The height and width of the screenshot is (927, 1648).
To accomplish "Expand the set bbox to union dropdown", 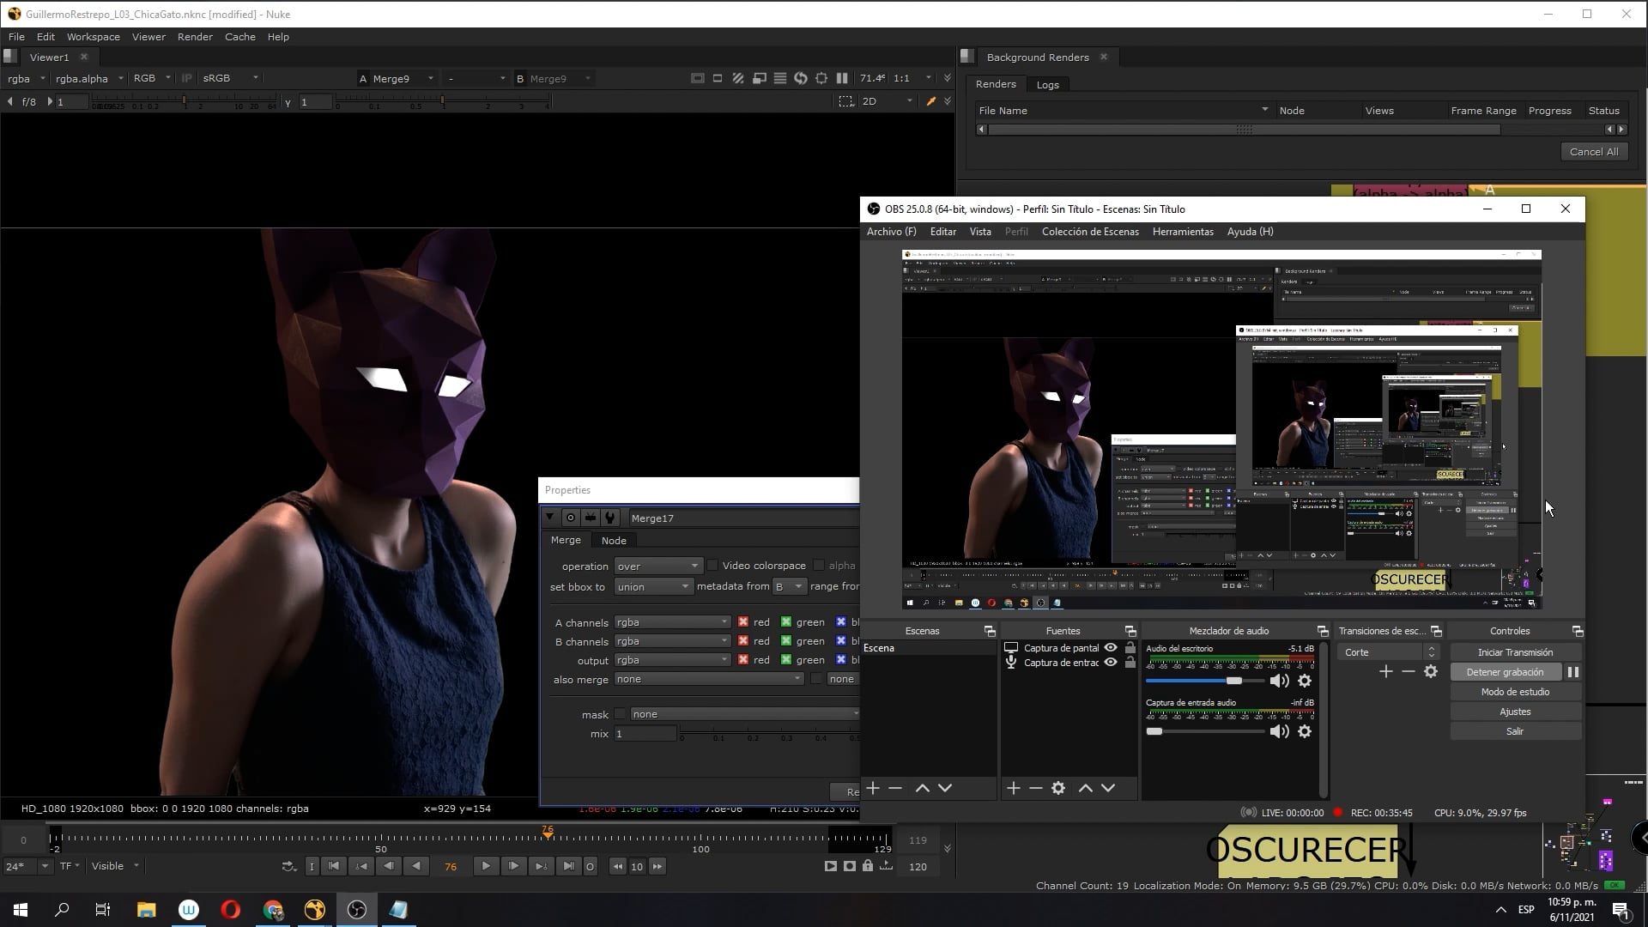I will pos(653,587).
